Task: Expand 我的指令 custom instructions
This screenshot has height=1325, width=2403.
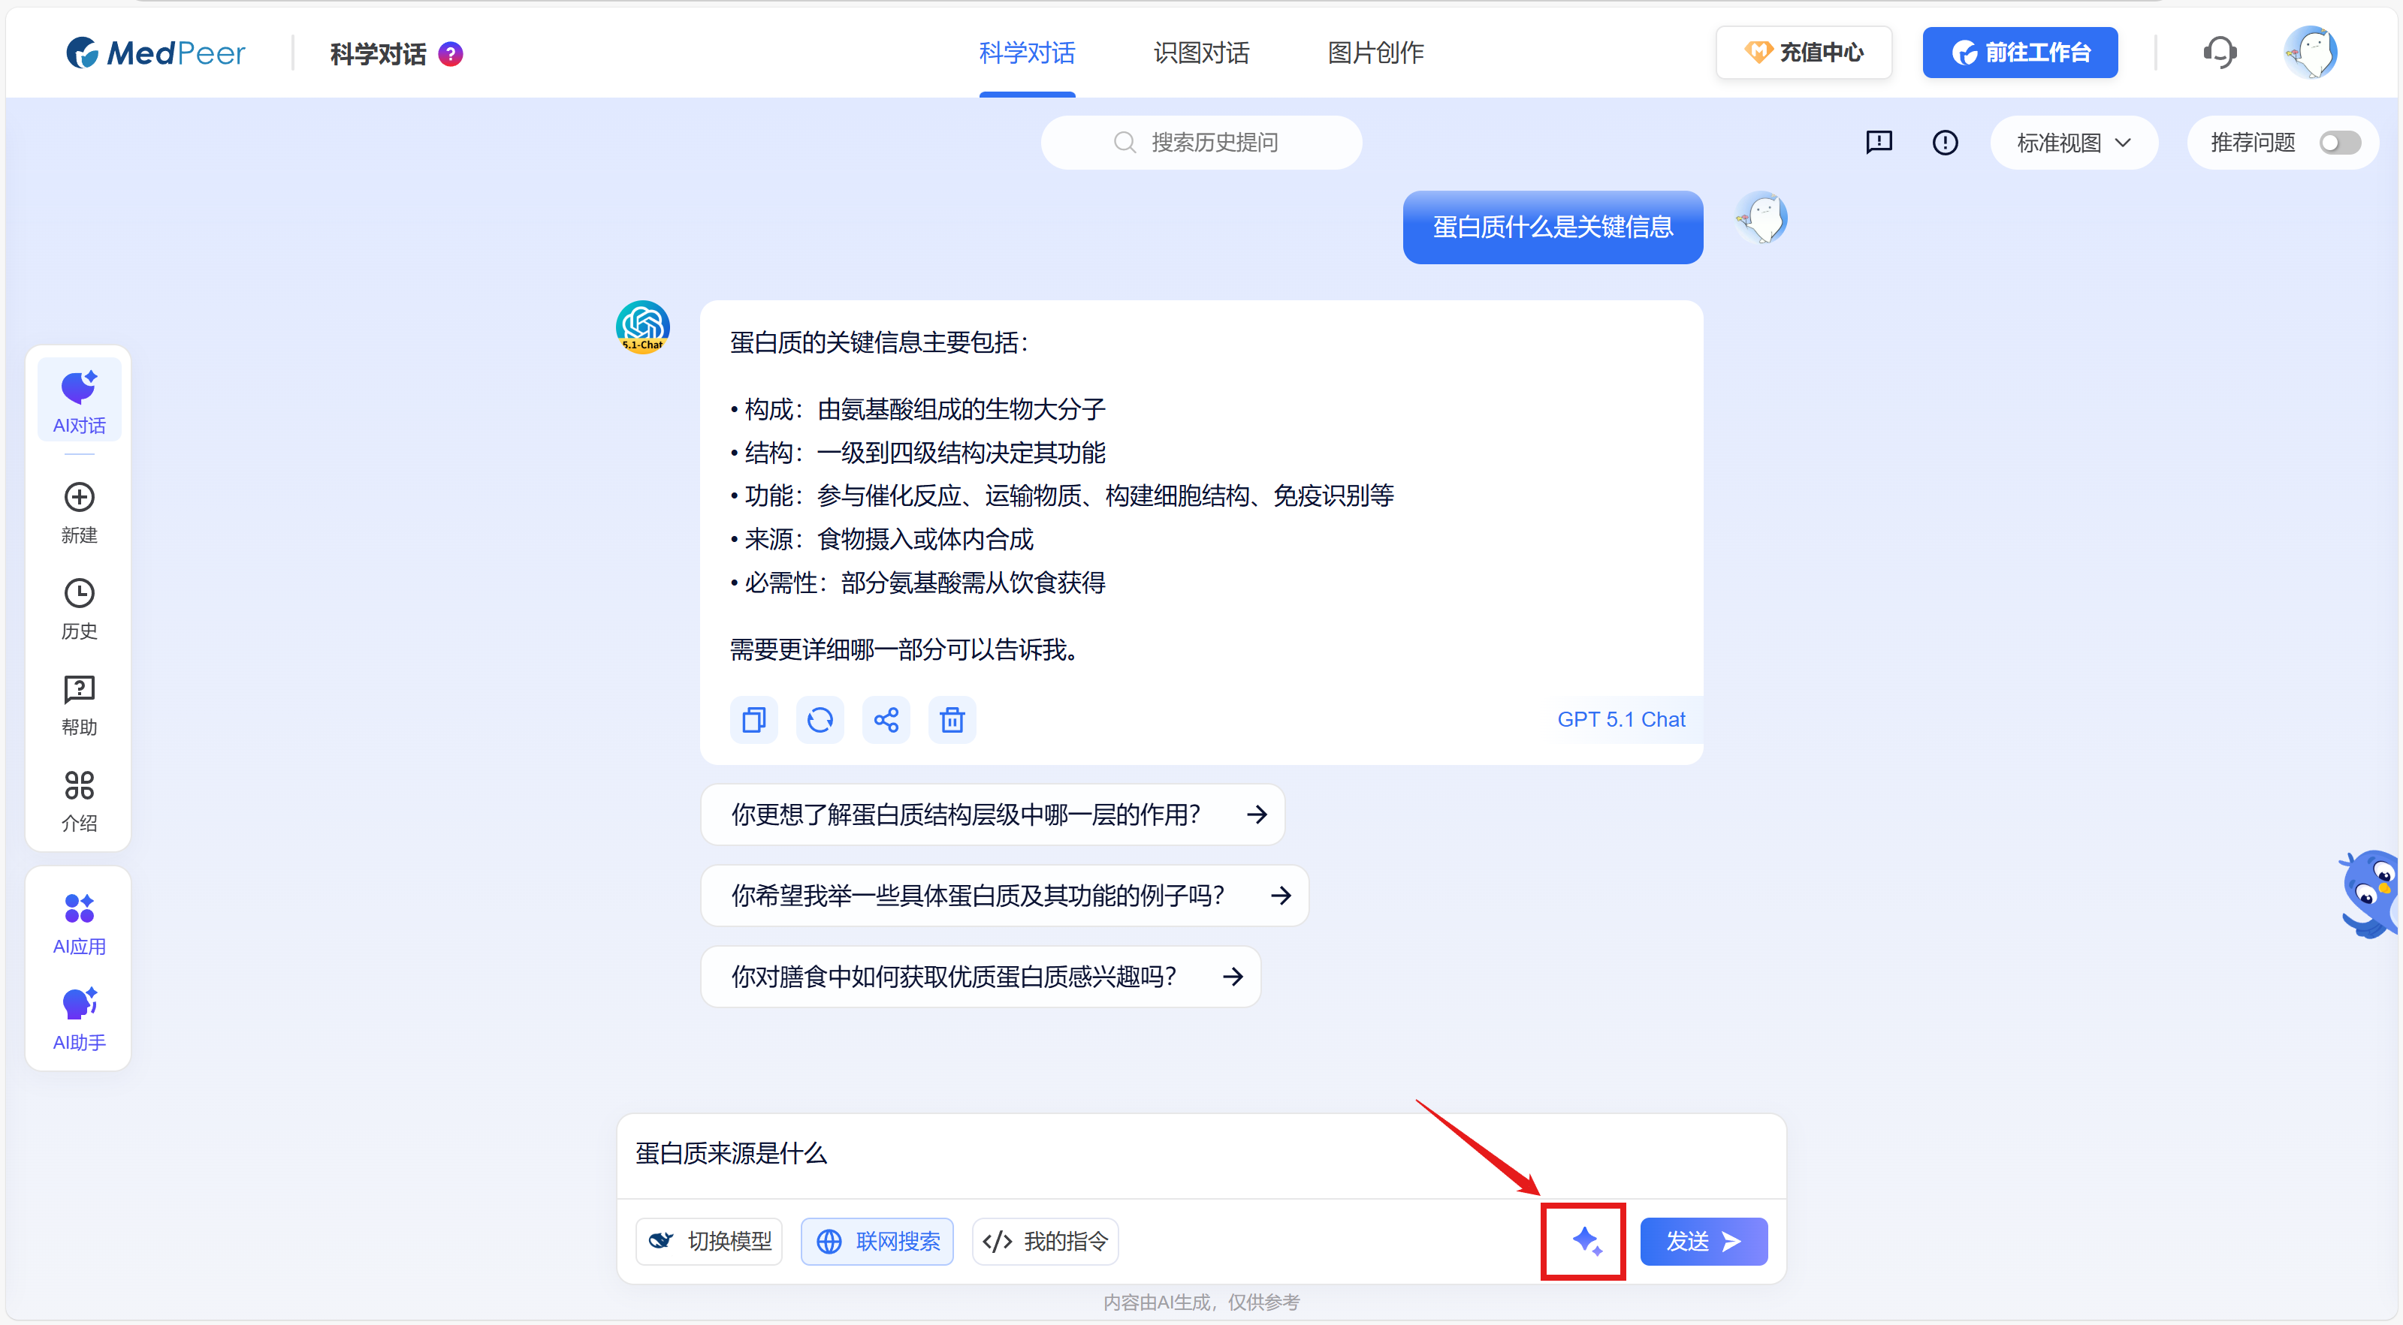Action: [x=1045, y=1241]
